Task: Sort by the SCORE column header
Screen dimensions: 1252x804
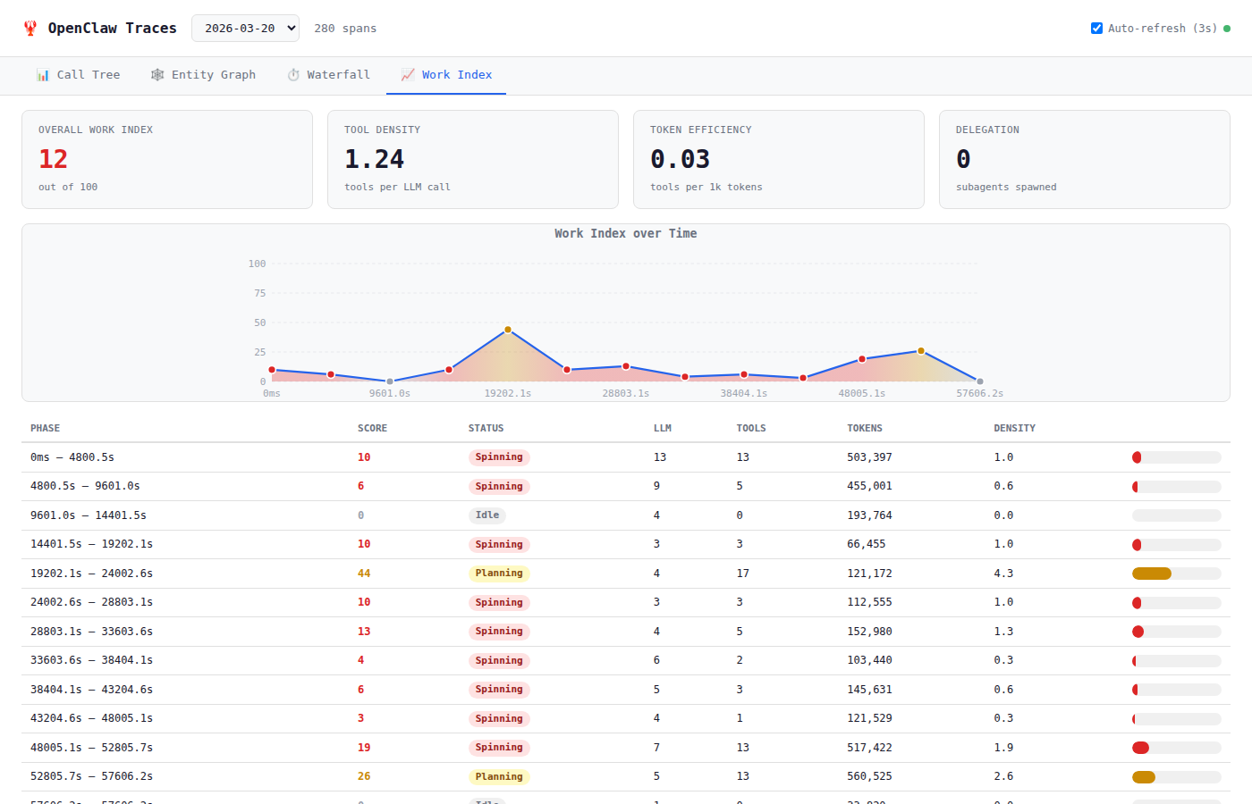Action: click(372, 429)
